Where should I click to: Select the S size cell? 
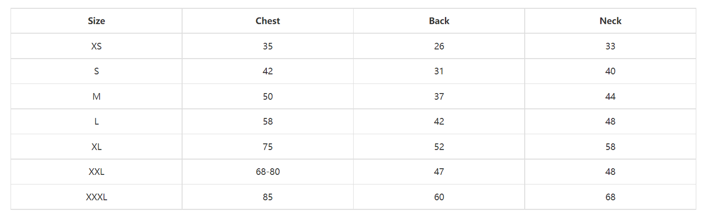coord(96,71)
